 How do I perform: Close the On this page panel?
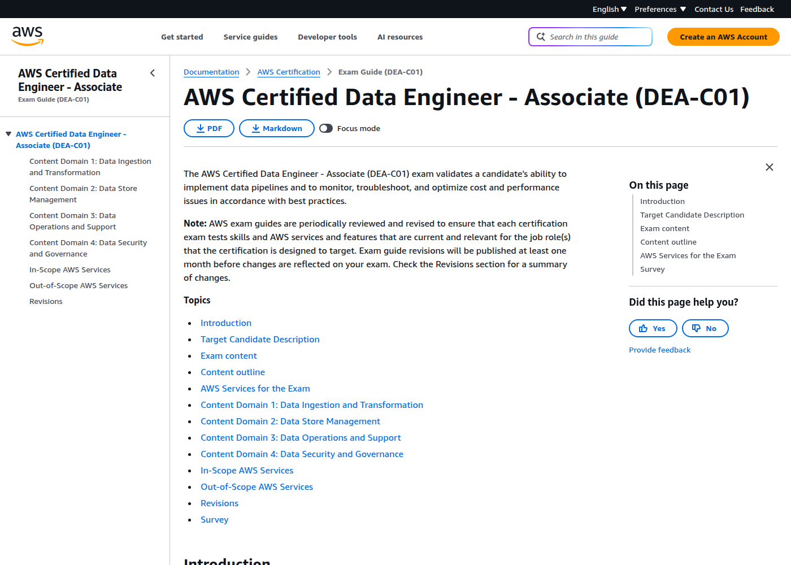click(769, 167)
